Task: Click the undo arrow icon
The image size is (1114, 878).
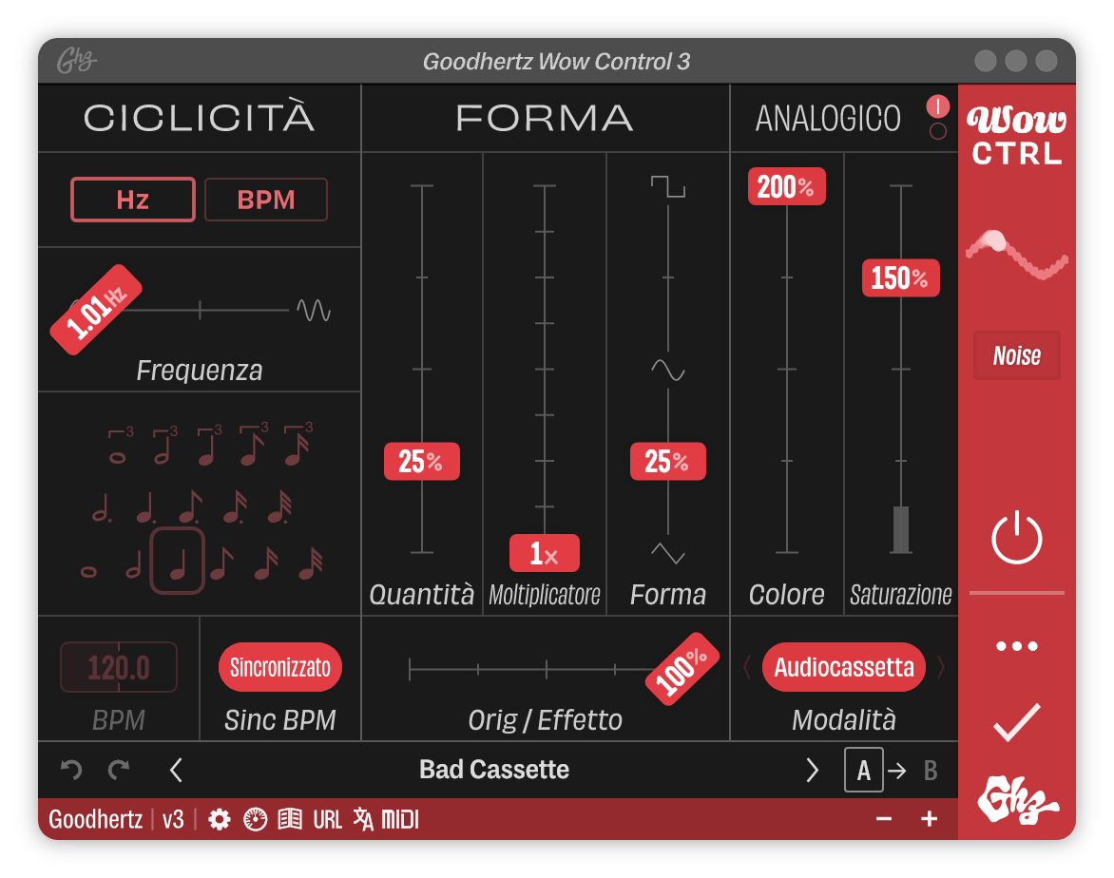Action: click(71, 770)
